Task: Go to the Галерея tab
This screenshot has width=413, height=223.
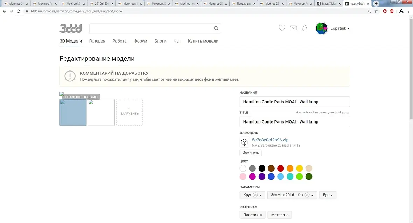Action: (x=97, y=41)
